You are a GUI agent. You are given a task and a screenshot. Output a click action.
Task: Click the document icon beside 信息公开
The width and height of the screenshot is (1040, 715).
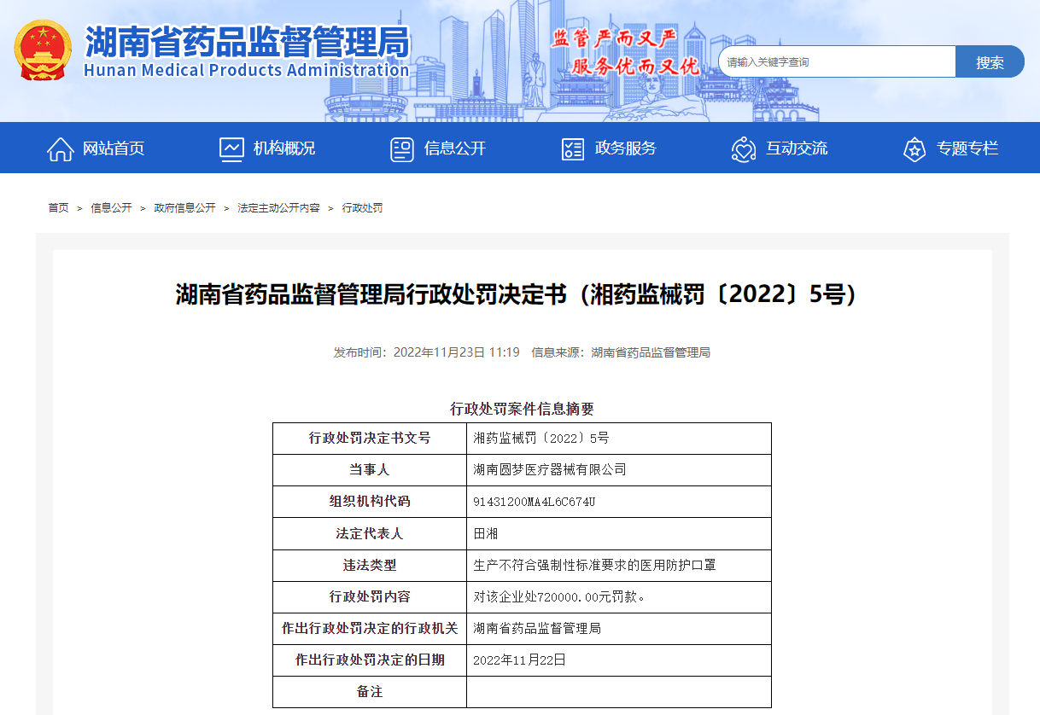(402, 148)
